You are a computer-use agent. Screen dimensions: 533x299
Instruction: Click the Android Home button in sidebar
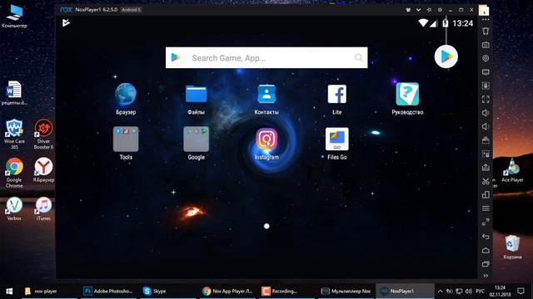click(486, 250)
